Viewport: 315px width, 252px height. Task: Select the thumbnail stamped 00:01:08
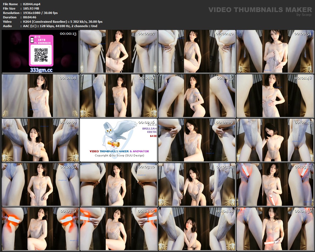click(40, 96)
